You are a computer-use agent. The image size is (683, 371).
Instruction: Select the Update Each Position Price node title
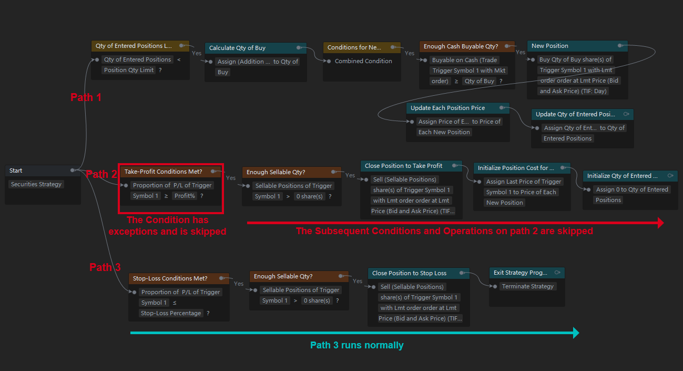click(447, 108)
